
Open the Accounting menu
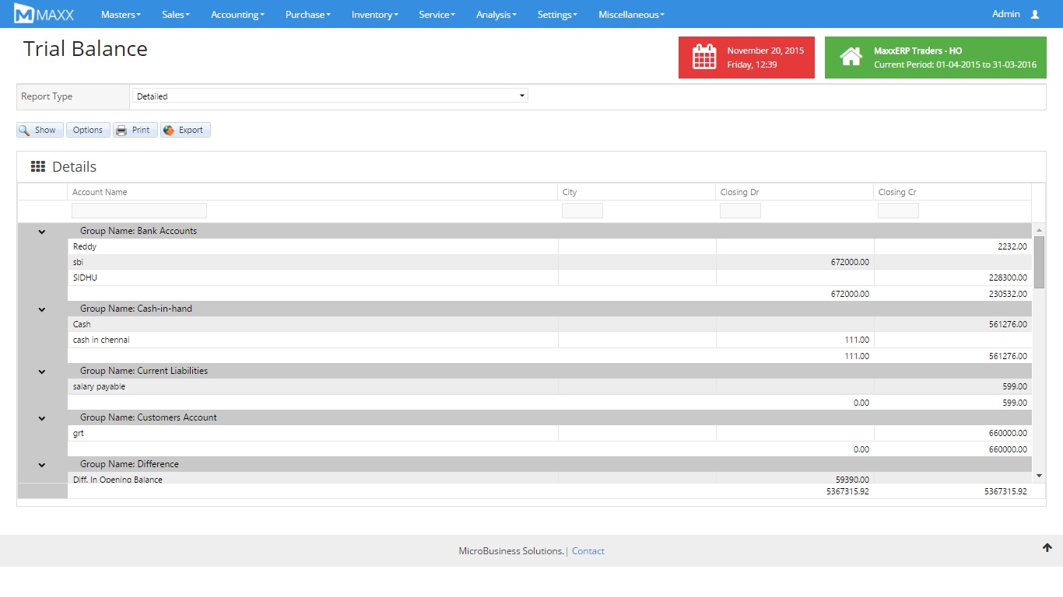[x=237, y=14]
